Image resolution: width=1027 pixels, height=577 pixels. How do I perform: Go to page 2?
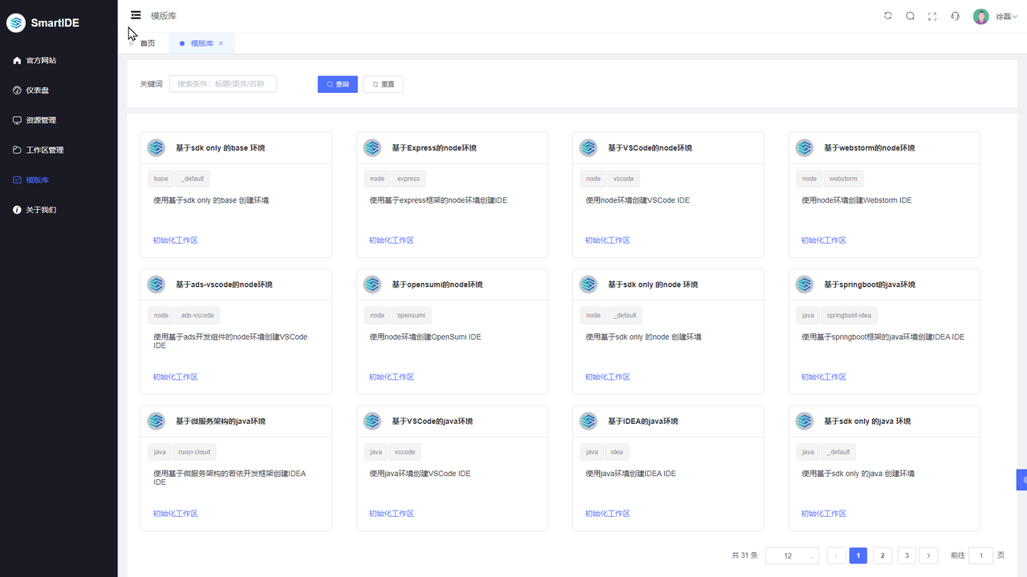pyautogui.click(x=883, y=555)
